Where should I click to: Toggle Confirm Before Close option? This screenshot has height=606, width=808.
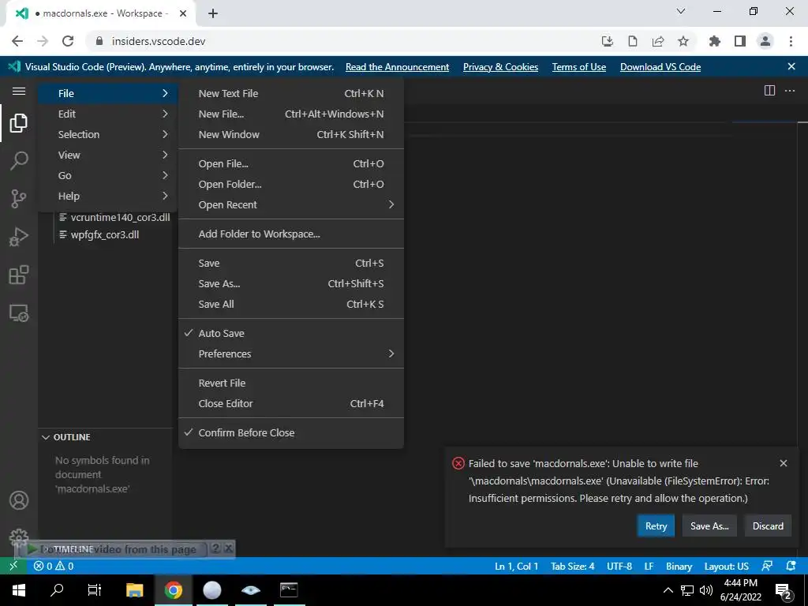291,433
